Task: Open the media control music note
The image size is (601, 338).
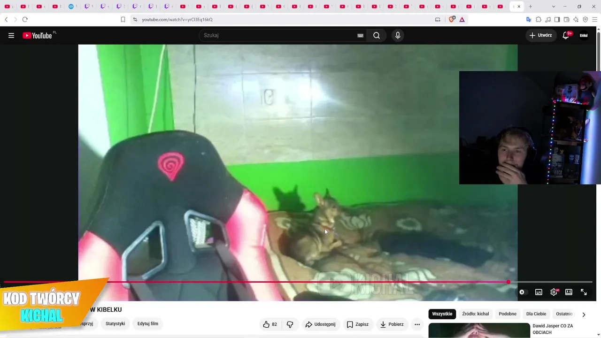Action: (x=547, y=19)
